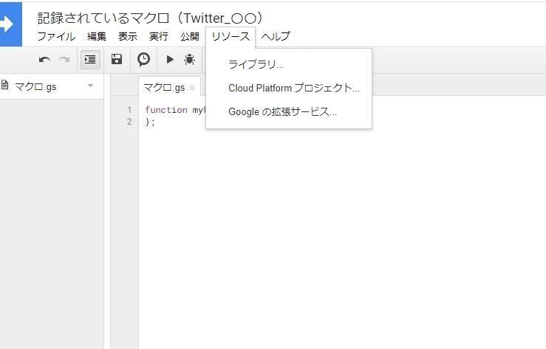Open the 表示 menu
546x349 pixels.
(128, 36)
